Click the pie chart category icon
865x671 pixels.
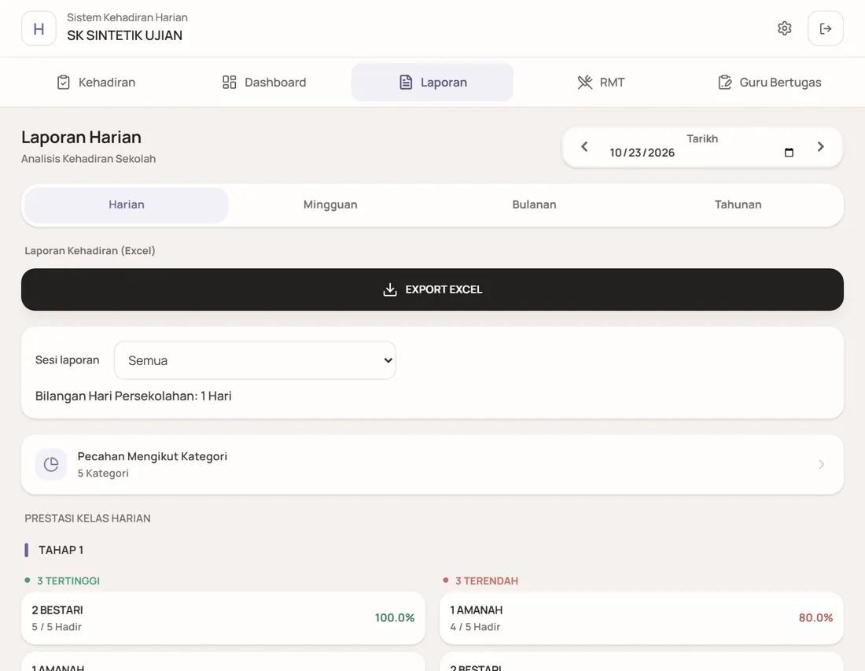51,464
